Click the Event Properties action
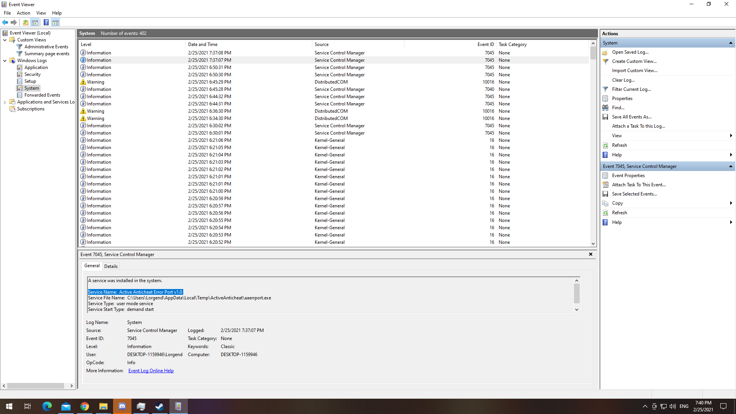 628,176
